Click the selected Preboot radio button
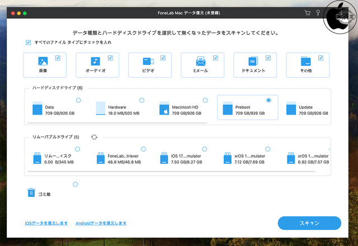358x246 pixels. [x=268, y=100]
